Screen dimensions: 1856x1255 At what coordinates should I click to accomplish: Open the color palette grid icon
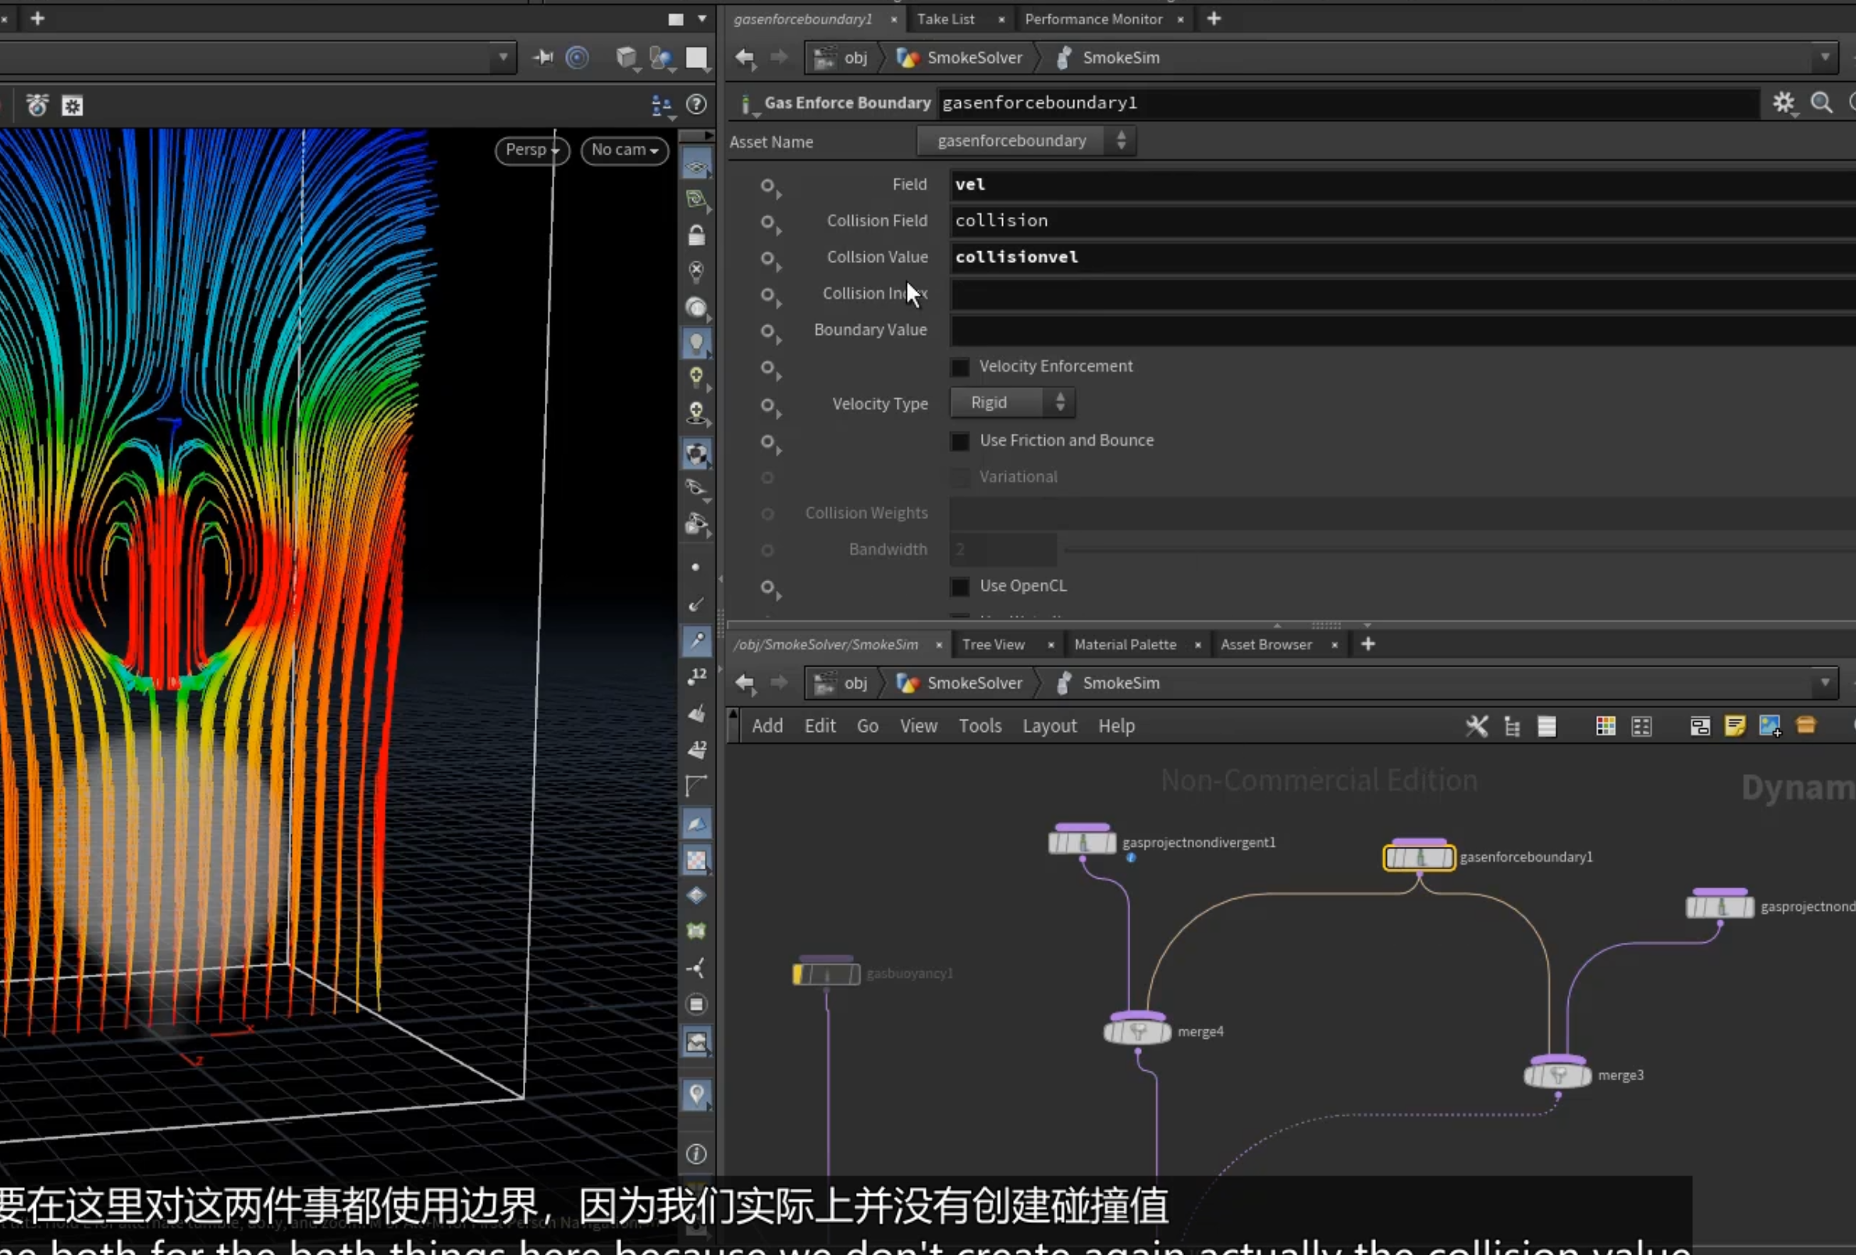pyautogui.click(x=1605, y=726)
